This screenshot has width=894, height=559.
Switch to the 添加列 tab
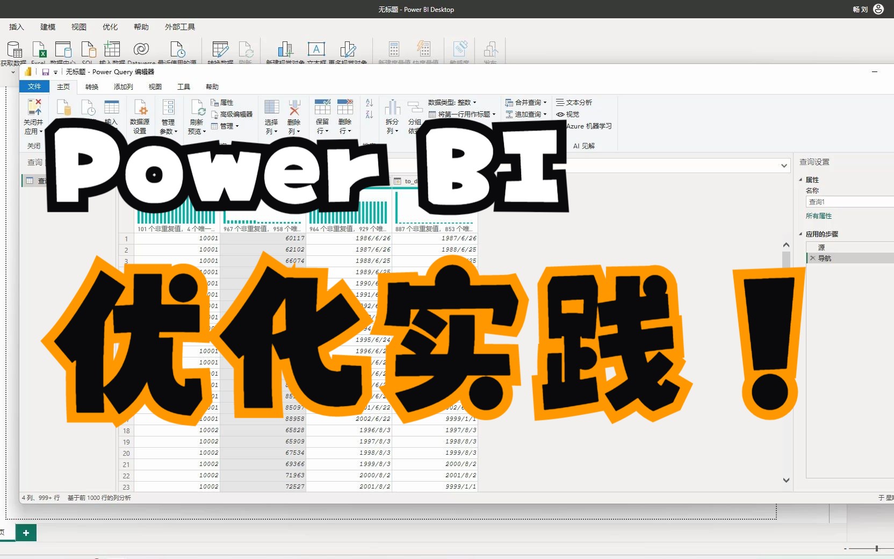point(123,87)
